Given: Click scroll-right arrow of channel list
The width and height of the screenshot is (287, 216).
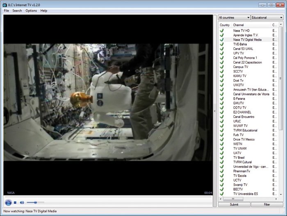Looking at the screenshot, I should point(276,199).
